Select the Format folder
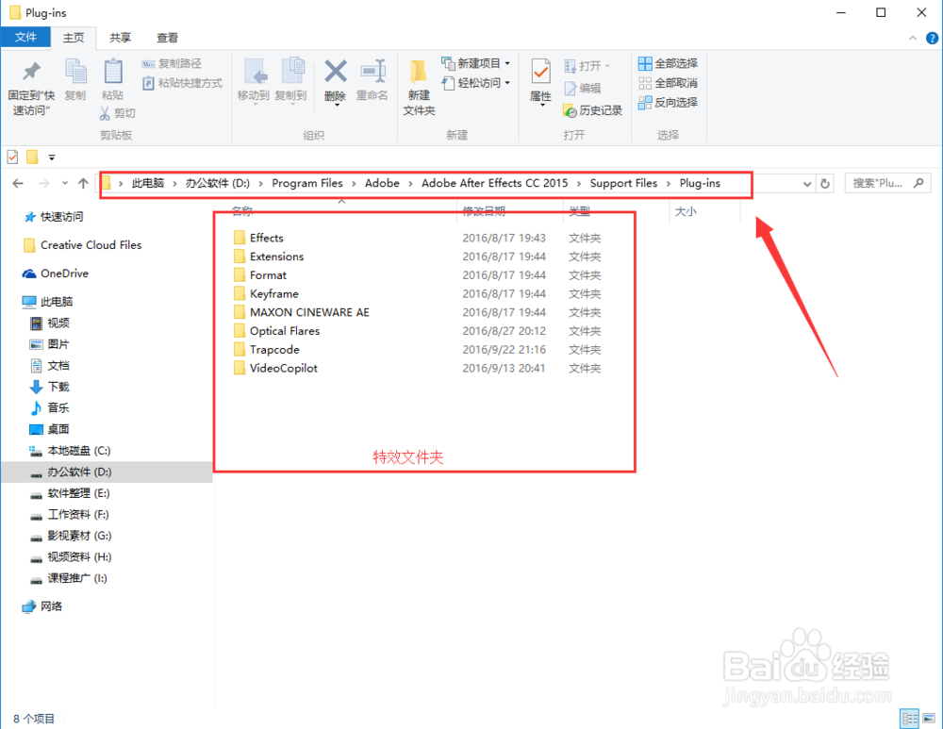 [x=268, y=275]
